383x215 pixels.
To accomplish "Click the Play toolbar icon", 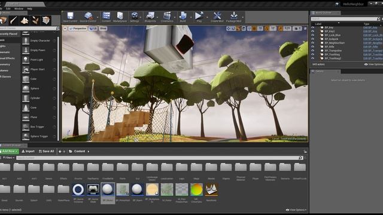I will click(199, 16).
